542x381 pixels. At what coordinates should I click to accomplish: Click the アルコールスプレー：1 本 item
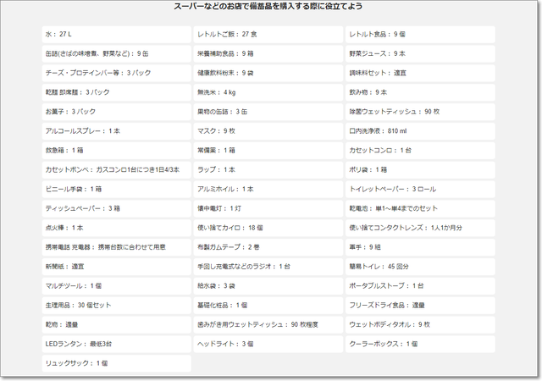point(116,131)
